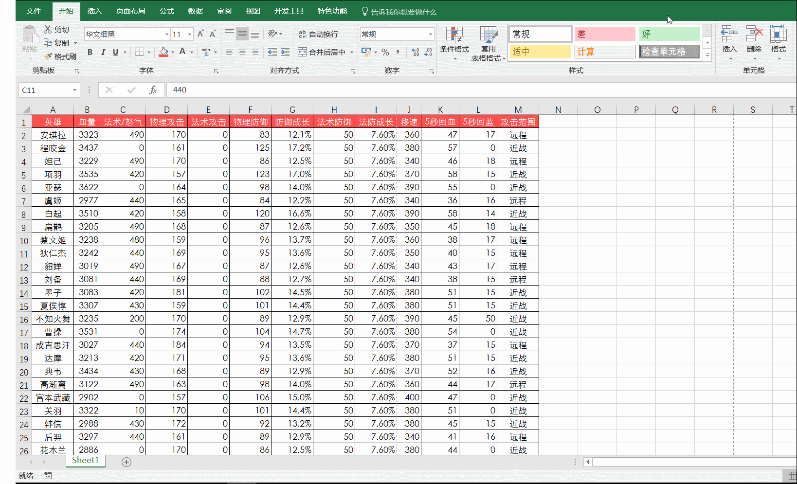
Task: Switch to the Insert (插入) tab
Action: [x=94, y=11]
